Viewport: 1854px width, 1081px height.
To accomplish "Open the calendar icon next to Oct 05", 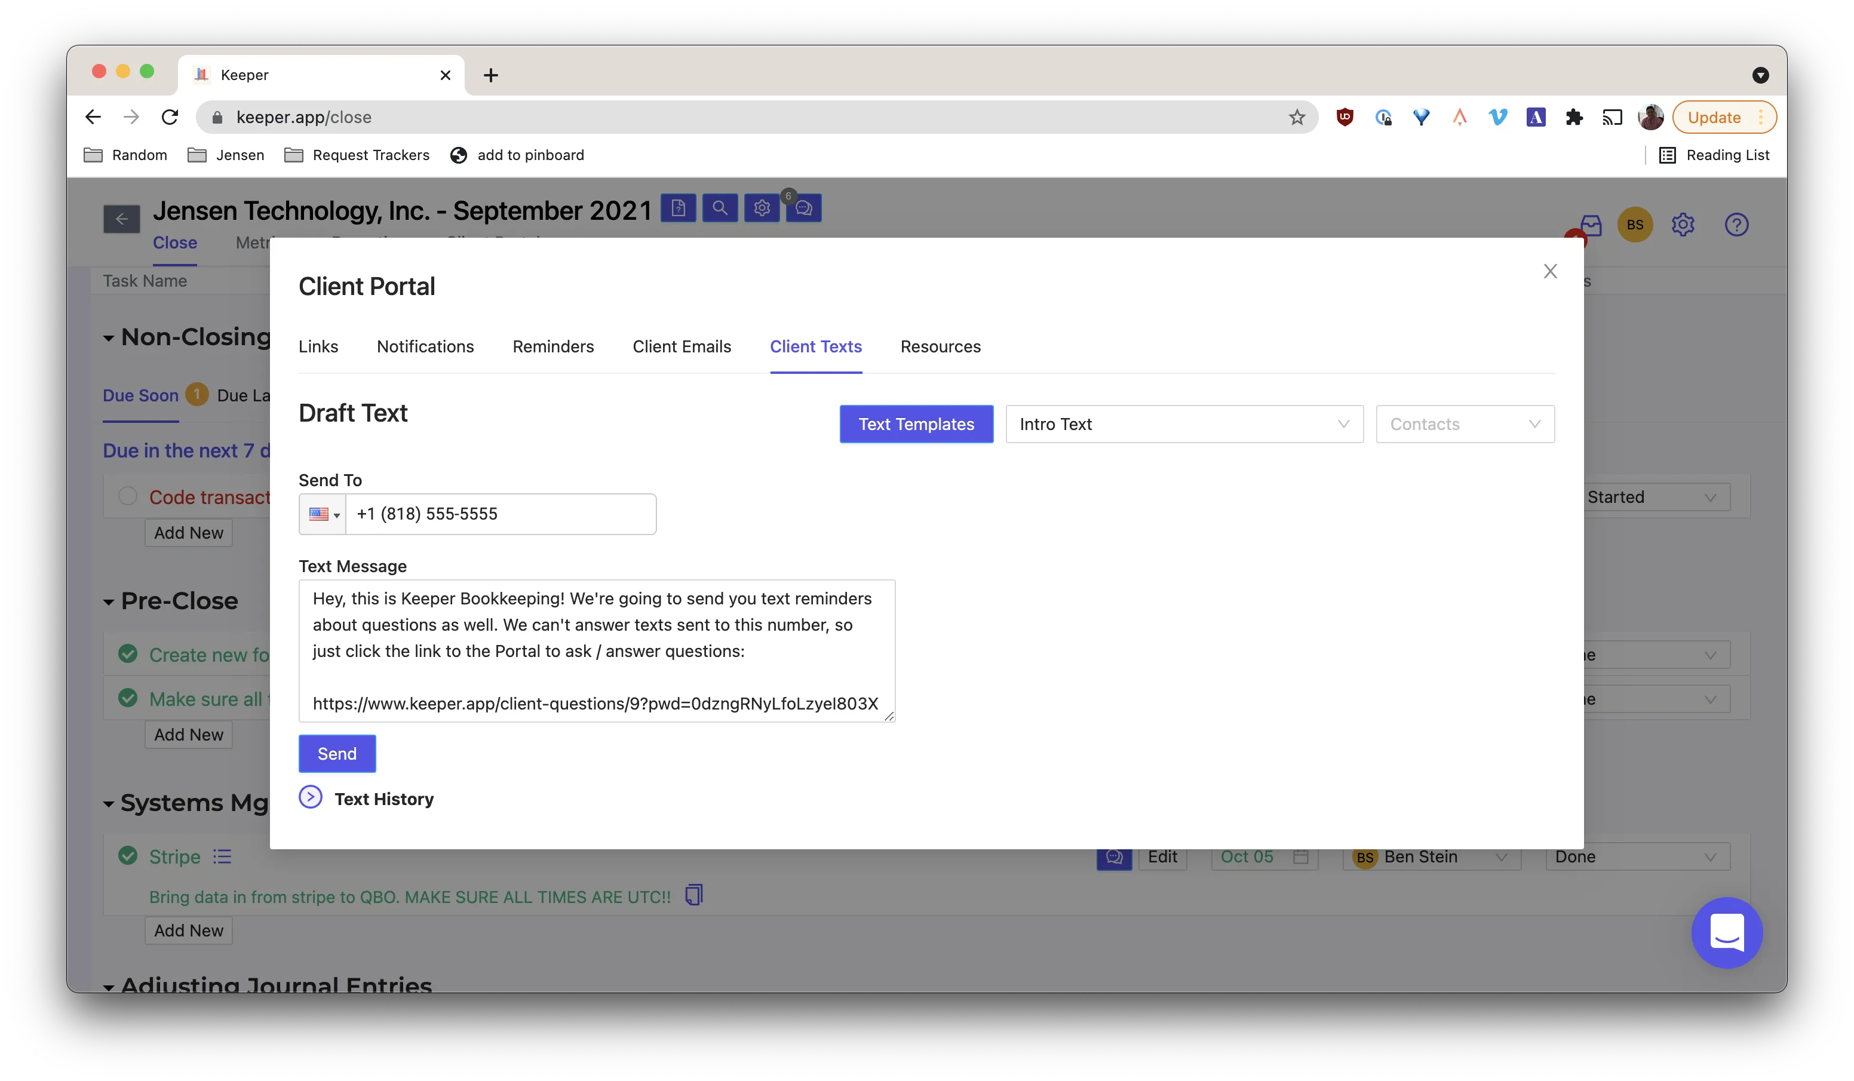I will (x=1301, y=856).
